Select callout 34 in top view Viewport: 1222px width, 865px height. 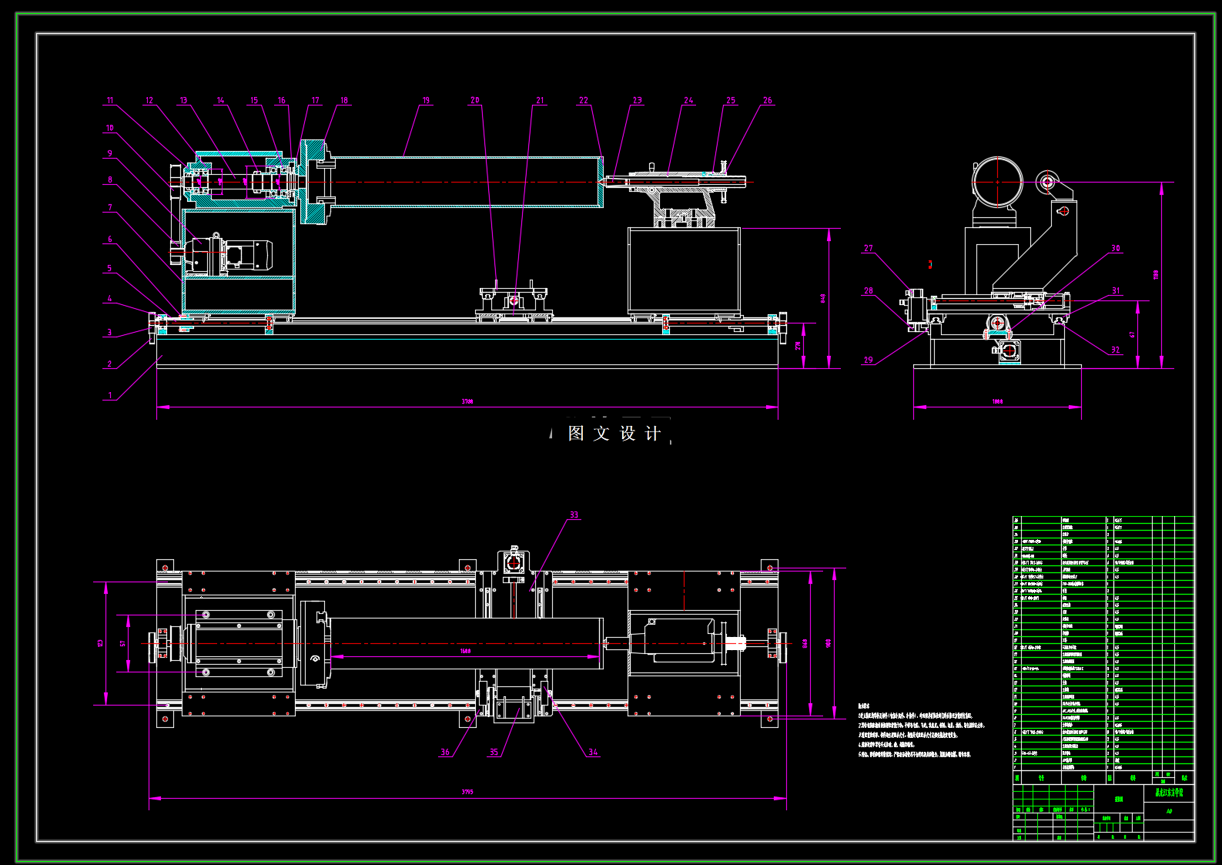click(x=593, y=753)
